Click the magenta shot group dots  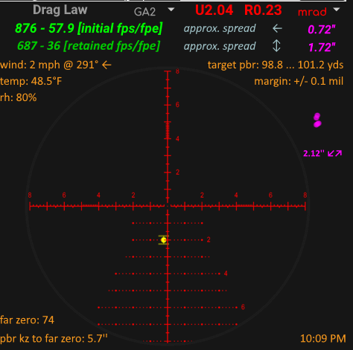[317, 120]
